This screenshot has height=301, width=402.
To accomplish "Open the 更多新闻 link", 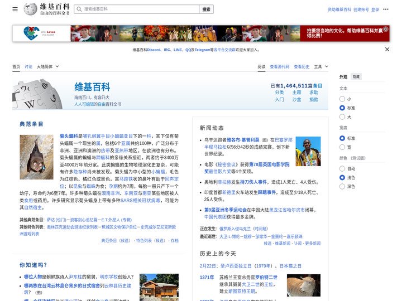I will [x=313, y=243].
